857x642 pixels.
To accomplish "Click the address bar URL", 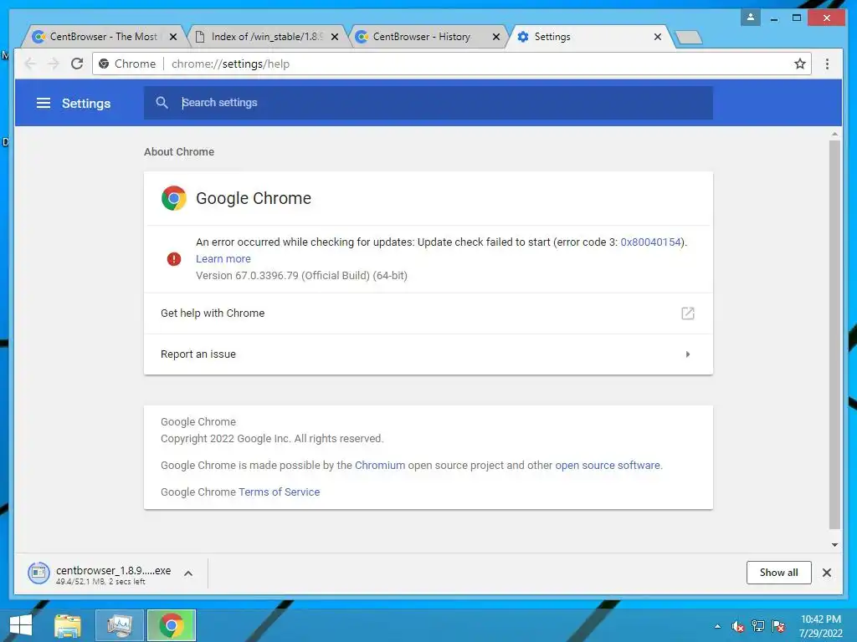I will point(230,64).
